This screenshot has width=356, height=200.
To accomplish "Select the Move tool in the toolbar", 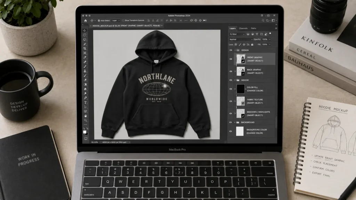I will (x=85, y=31).
